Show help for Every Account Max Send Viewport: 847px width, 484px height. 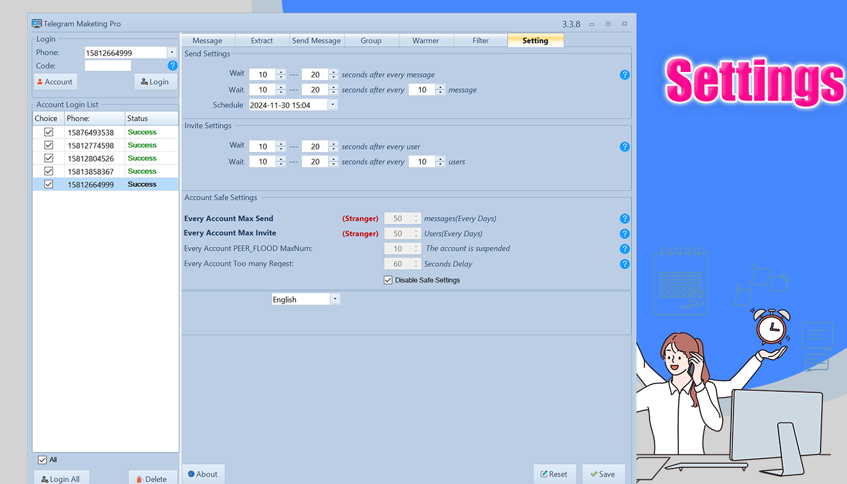point(625,218)
